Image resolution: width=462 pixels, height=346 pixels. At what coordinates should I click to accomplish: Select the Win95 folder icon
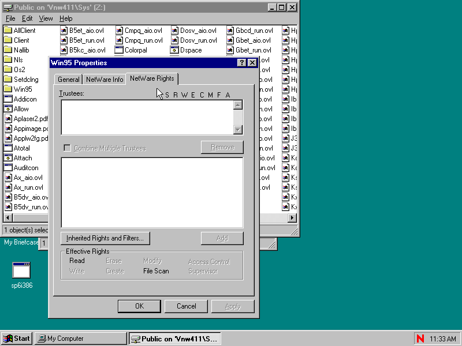(x=8, y=89)
